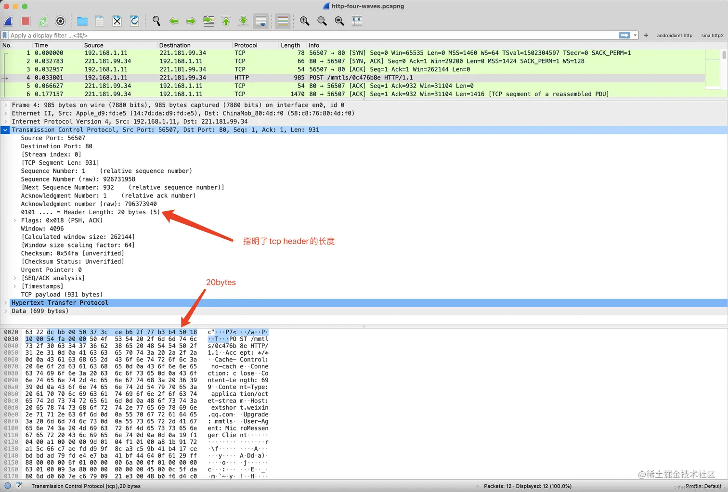Zoom out on packet text
The height and width of the screenshot is (492, 728).
point(322,21)
